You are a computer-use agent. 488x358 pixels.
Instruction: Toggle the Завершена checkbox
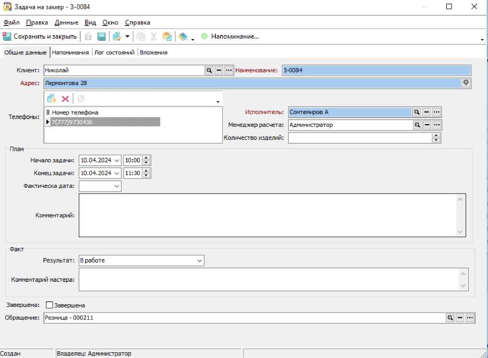coord(50,305)
